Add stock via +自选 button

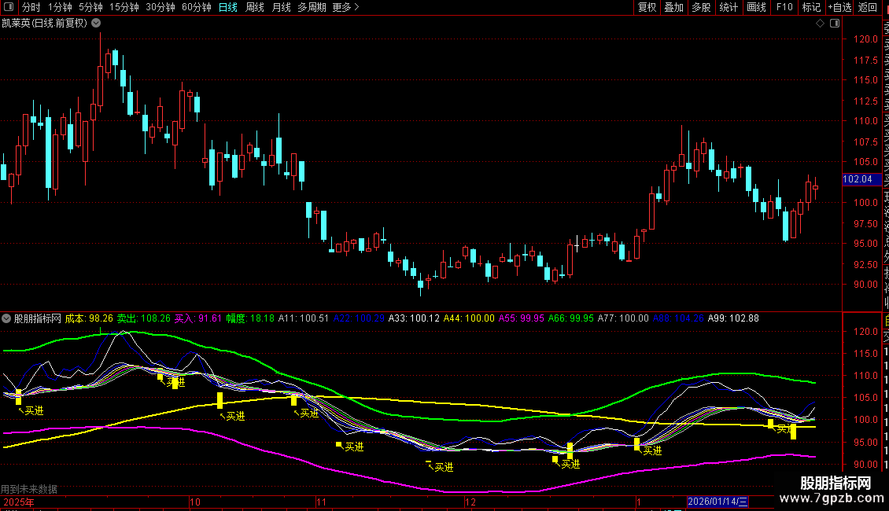point(839,7)
